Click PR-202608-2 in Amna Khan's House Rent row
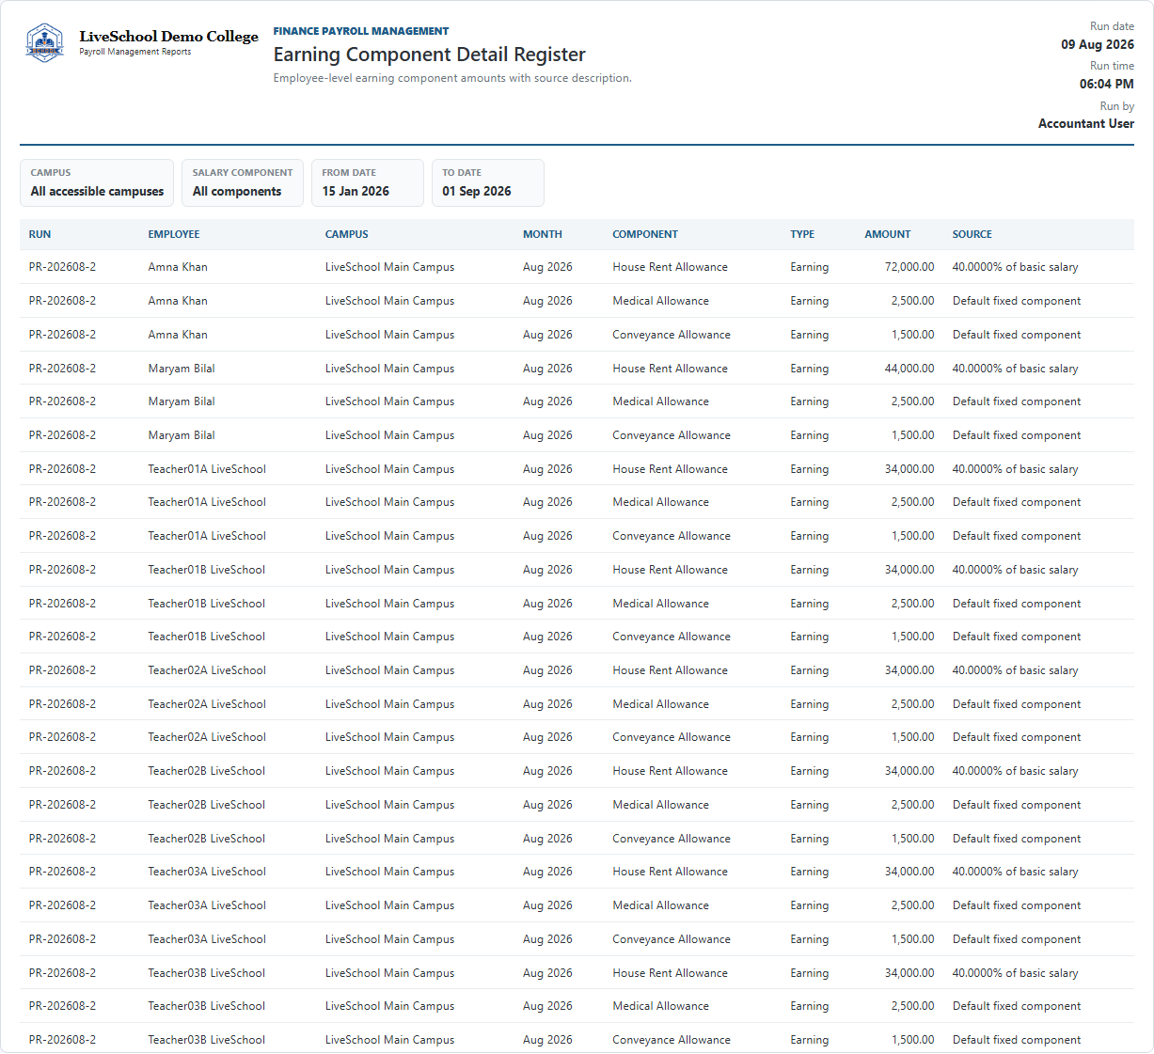1154x1054 pixels. coord(62,267)
